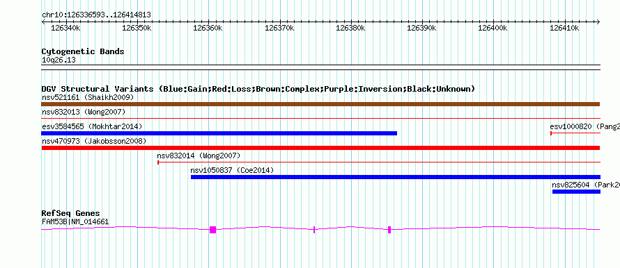Click the 126340k ruler tick label
This screenshot has width=620, height=268.
click(x=65, y=28)
